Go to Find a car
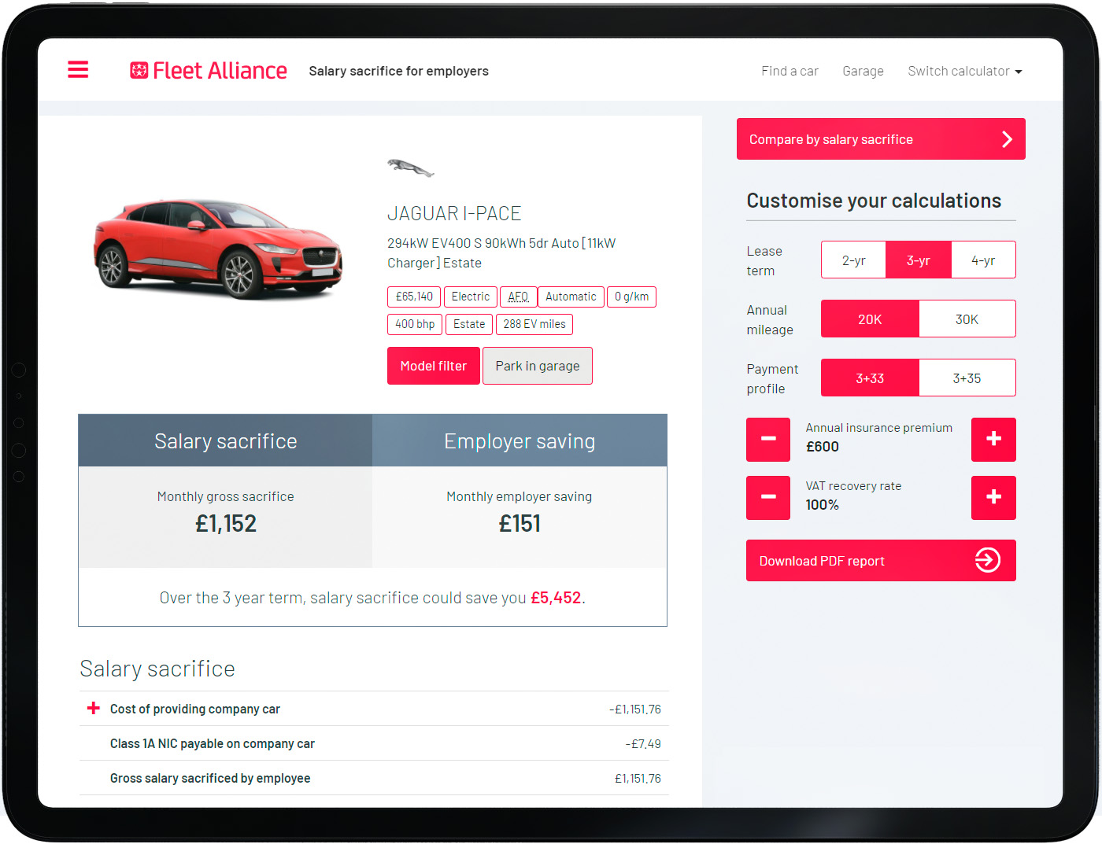 pos(790,71)
